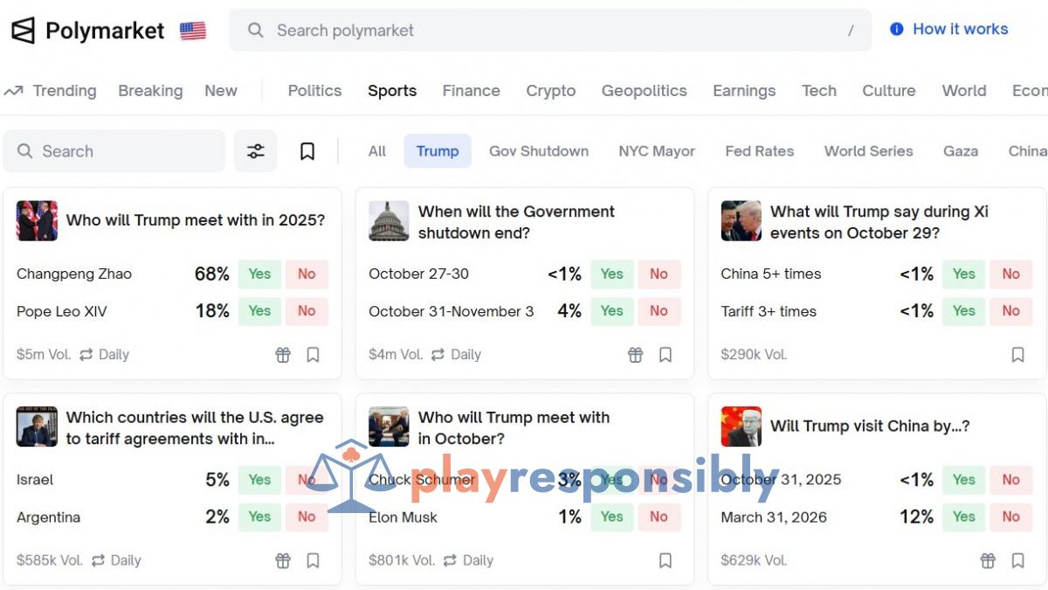Bookmark the Who will Trump meet in October market
This screenshot has height=590, width=1048.
665,560
